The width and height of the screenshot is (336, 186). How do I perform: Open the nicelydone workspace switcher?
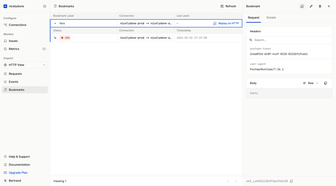tap(17, 6)
